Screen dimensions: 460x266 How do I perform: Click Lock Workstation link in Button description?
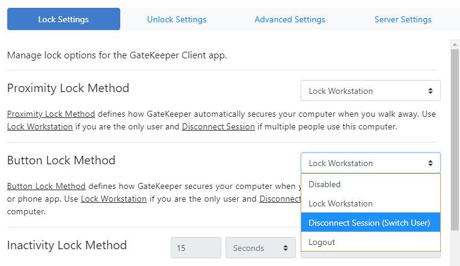(x=114, y=199)
